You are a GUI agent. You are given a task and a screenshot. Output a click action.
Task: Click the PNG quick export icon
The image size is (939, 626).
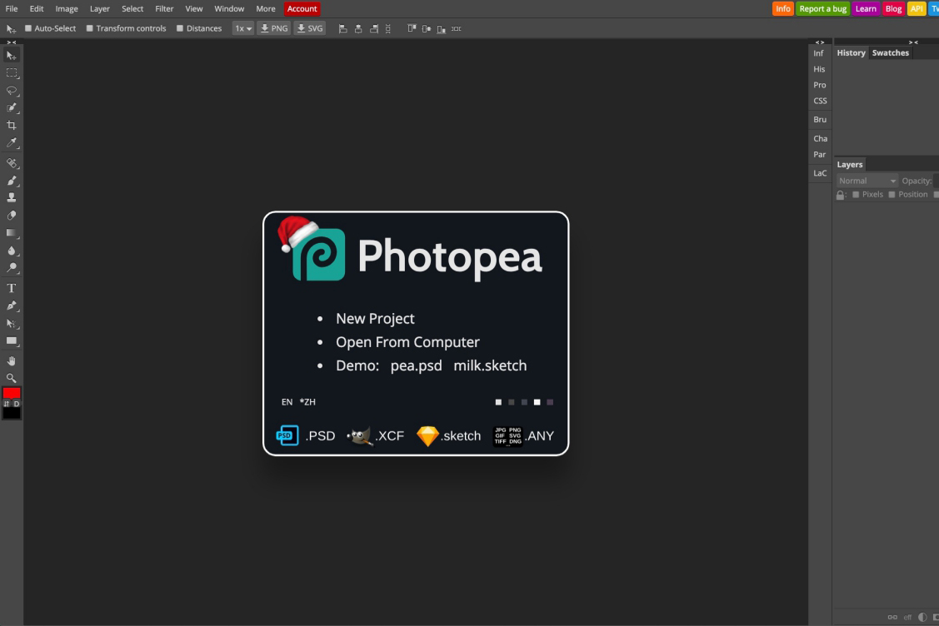(273, 27)
